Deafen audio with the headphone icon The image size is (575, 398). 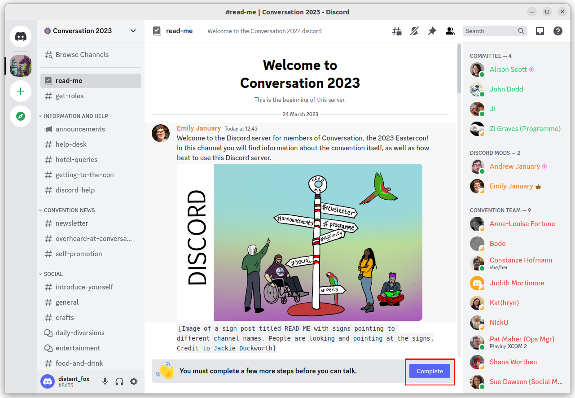pyautogui.click(x=119, y=381)
